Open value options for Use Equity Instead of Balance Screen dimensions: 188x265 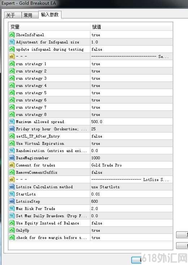tap(131, 223)
